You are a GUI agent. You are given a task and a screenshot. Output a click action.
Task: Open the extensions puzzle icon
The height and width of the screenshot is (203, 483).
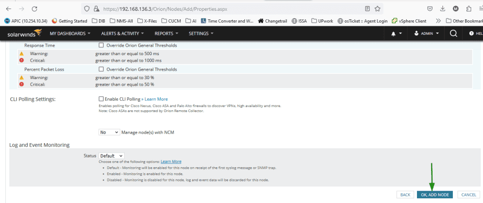click(469, 8)
